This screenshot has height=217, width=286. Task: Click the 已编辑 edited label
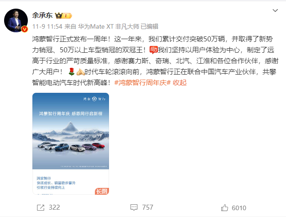150,26
